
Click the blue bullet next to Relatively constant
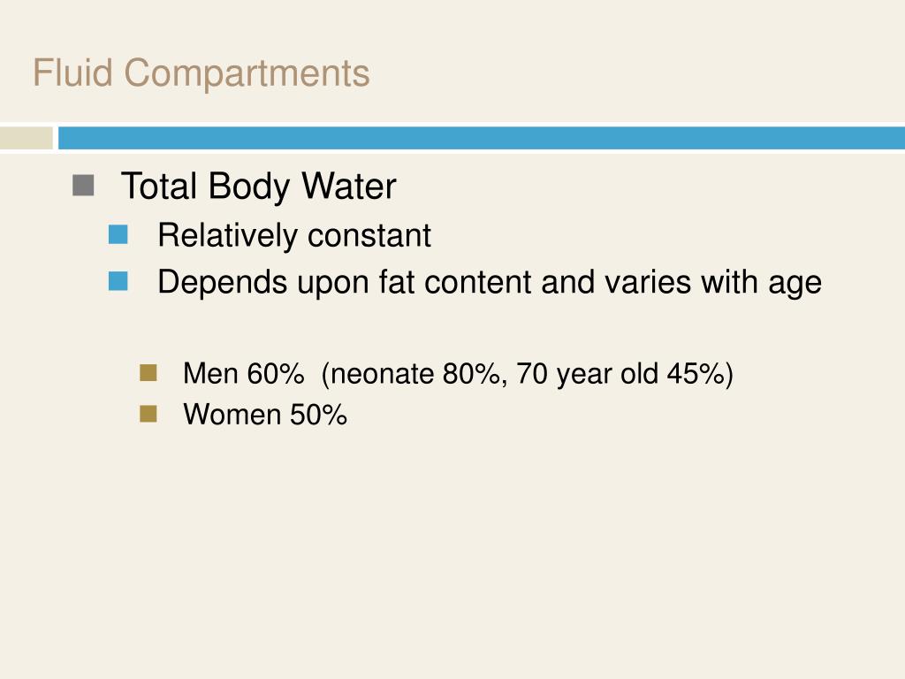pos(118,234)
